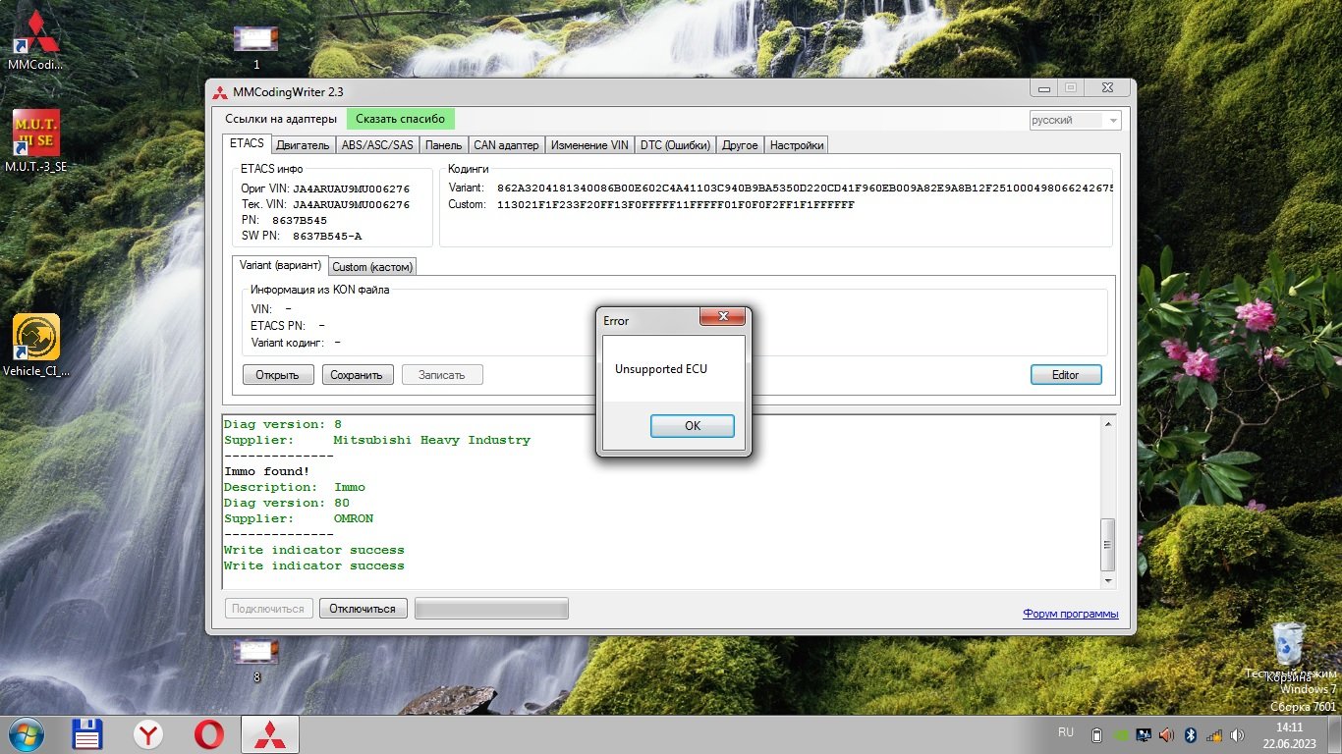This screenshot has height=754, width=1342.
Task: Click the Ориг VIN value JA4ARUAU9MU006276
Action: [x=351, y=188]
